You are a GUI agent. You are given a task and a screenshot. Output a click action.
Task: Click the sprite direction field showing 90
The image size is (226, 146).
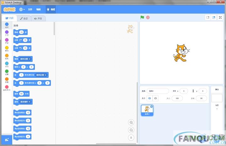pos(201,98)
